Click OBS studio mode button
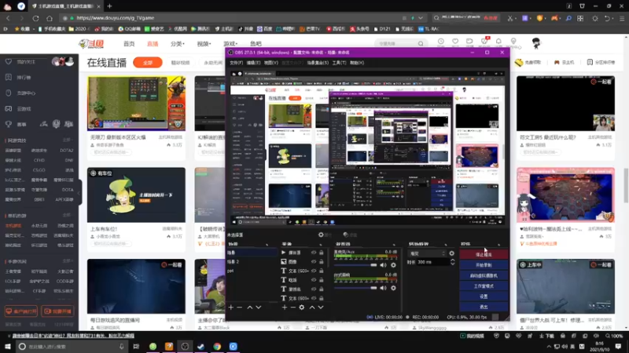 pyautogui.click(x=484, y=286)
